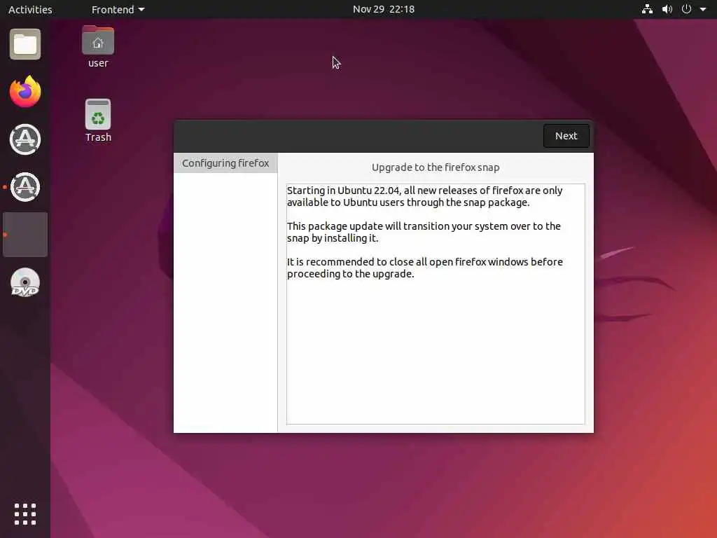Expand the system menu arrow in the top bar

pyautogui.click(x=703, y=9)
